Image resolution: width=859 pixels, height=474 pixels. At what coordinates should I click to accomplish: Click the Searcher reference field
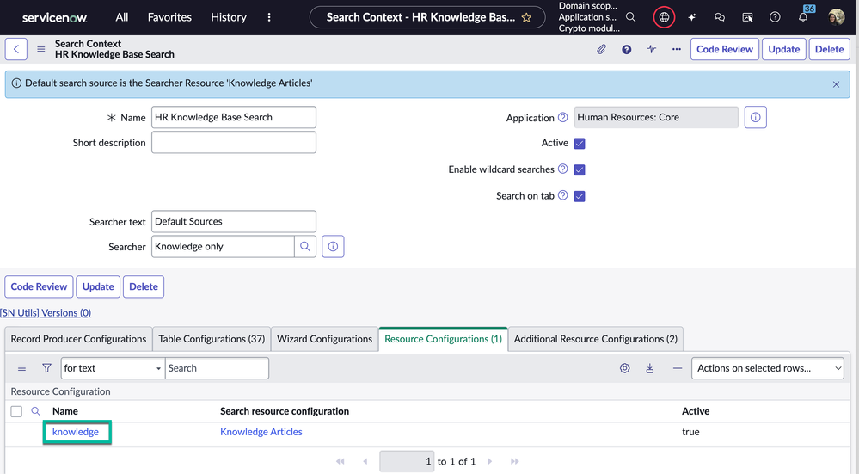tap(223, 247)
